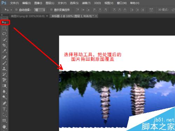175x131 pixels.
Task: Open the Move tool preset picker arrow
Action: point(11,10)
